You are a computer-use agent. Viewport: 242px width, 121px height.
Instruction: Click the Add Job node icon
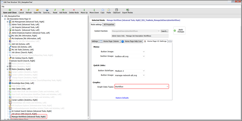pos(10,44)
